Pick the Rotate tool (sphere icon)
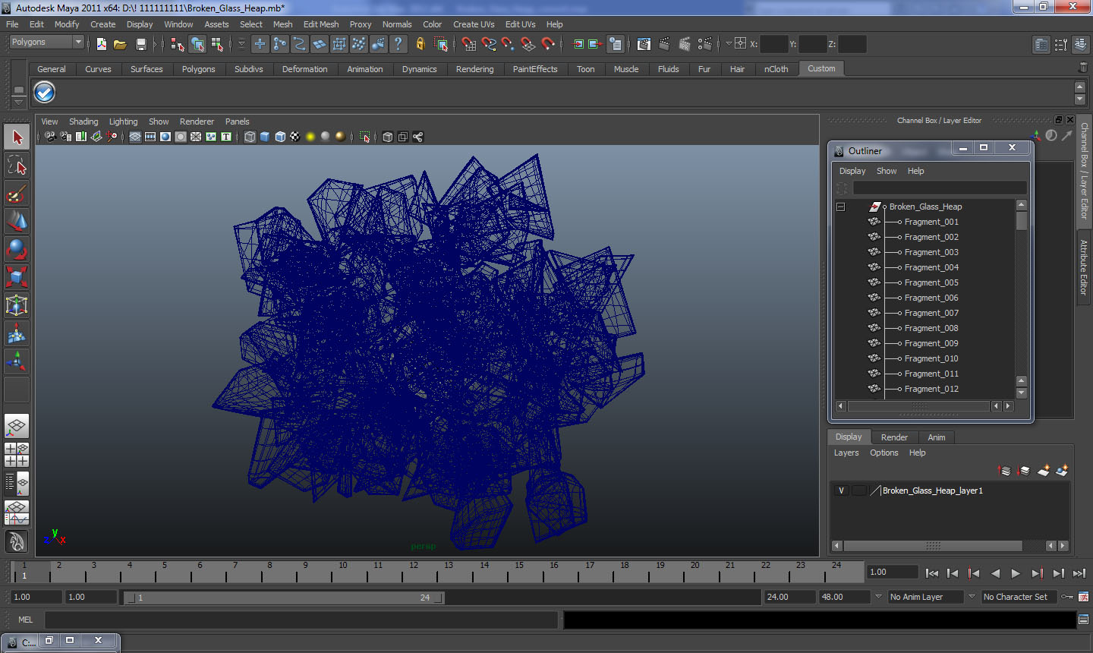Screen dimensions: 1093x653 (17, 250)
